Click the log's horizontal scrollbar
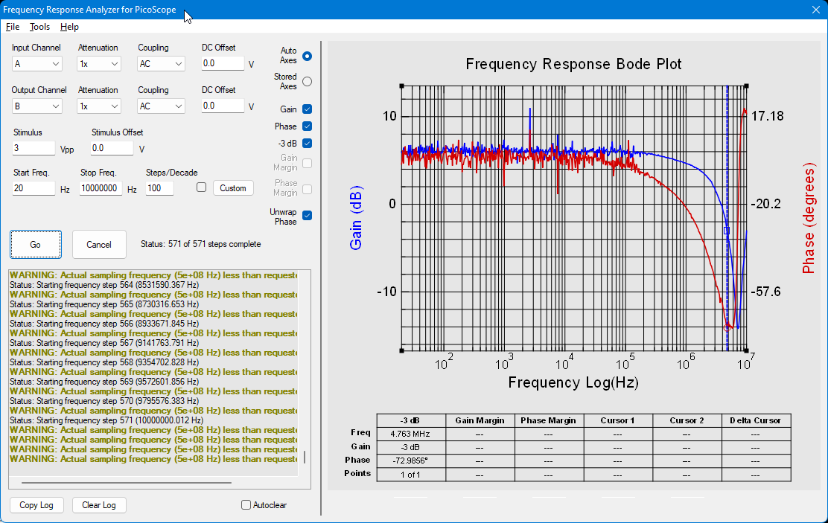 [126, 482]
